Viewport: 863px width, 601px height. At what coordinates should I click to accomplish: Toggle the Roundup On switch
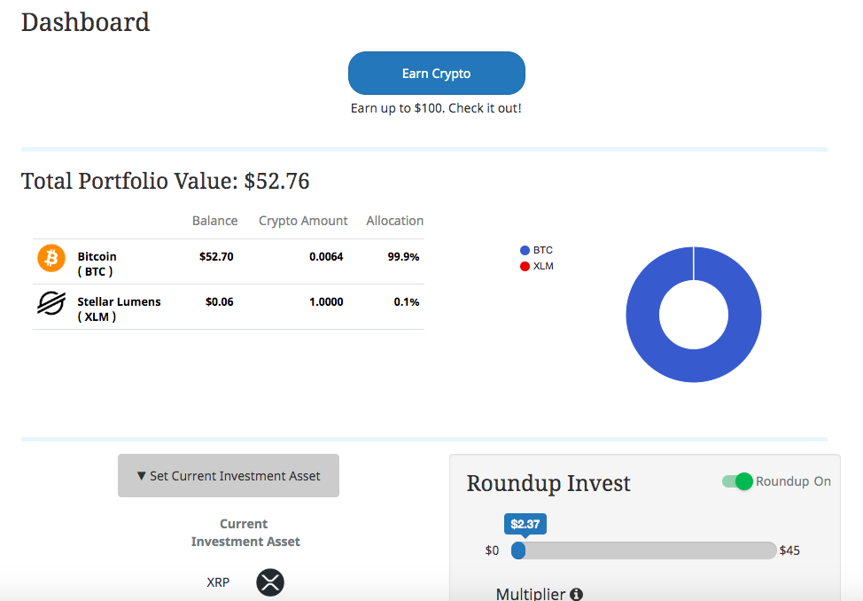737,481
